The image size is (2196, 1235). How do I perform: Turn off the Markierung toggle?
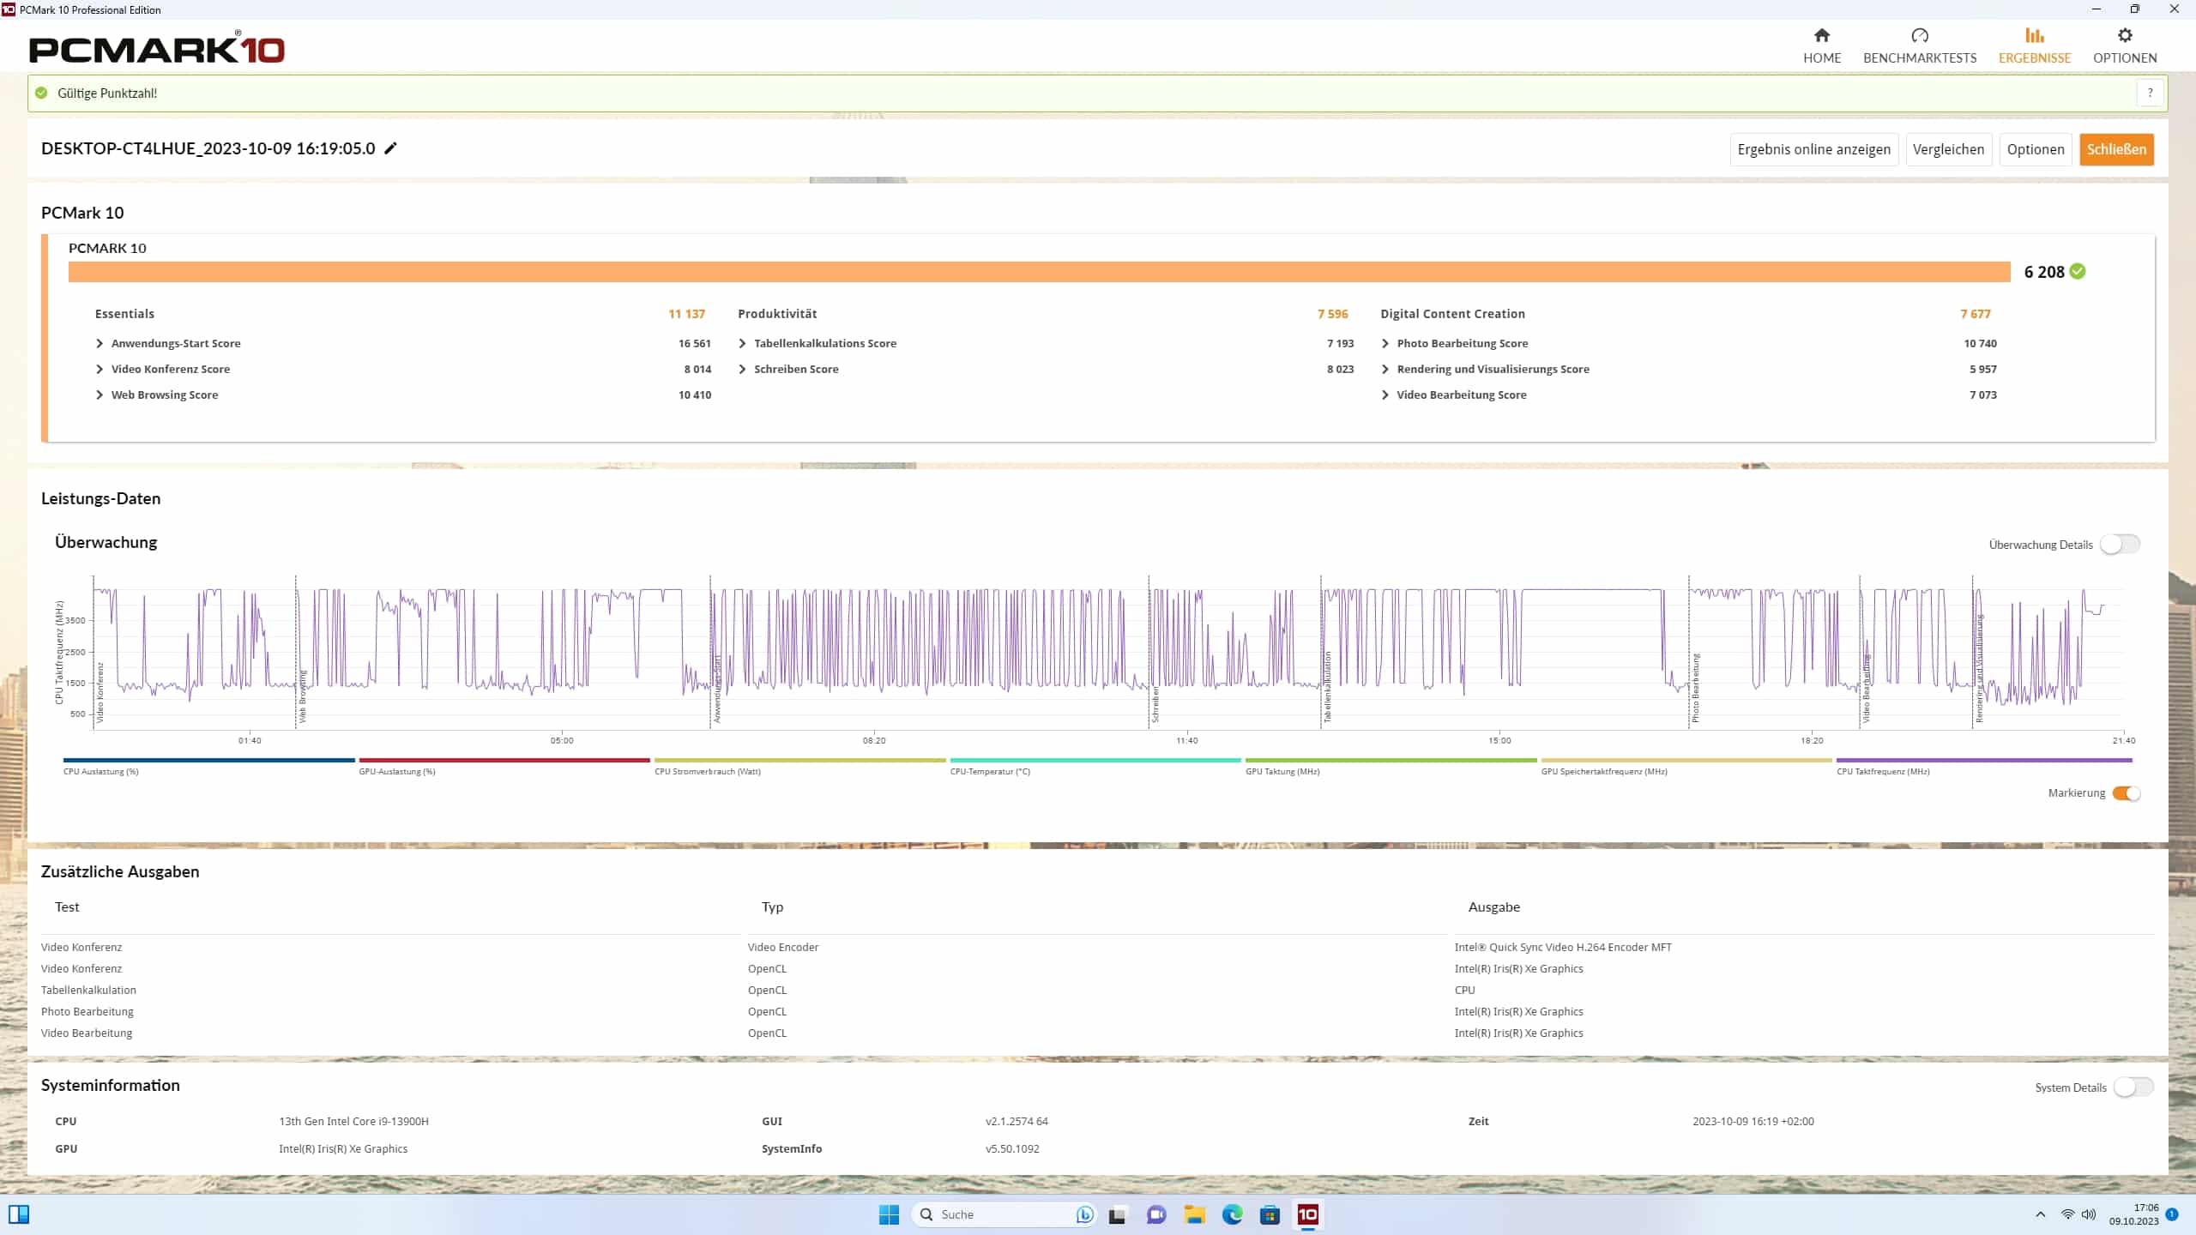point(2126,793)
